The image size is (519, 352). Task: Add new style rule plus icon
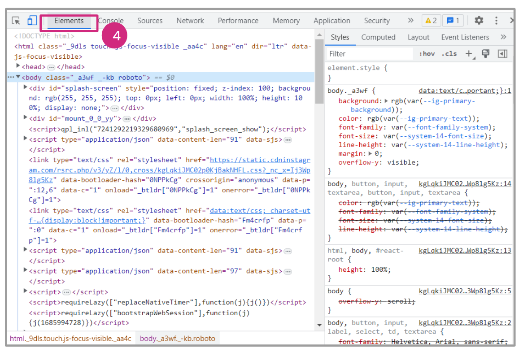[x=469, y=54]
